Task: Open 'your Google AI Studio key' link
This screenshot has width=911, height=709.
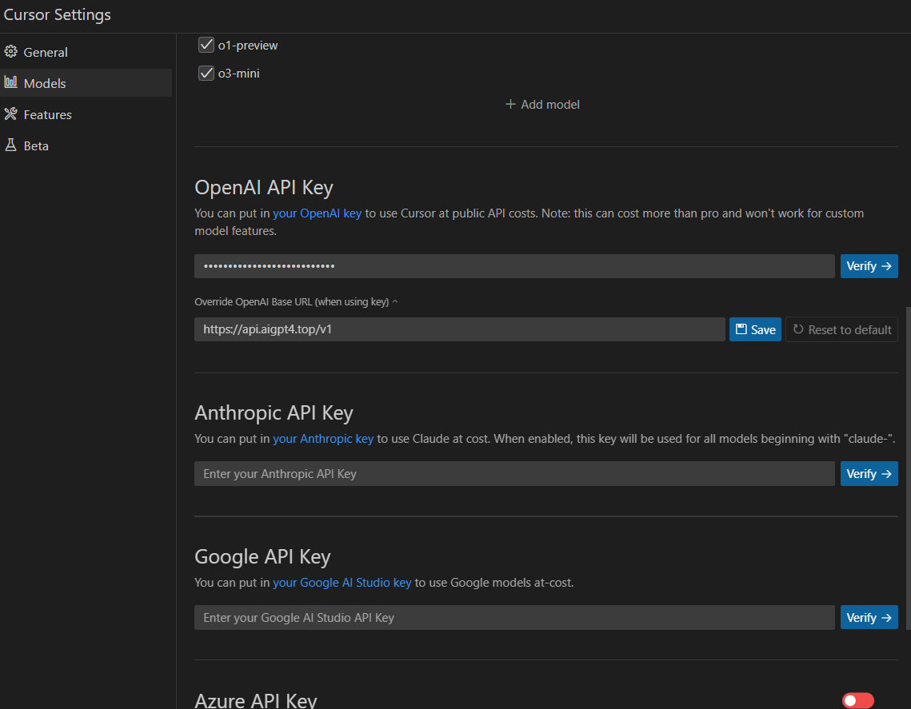Action: (x=342, y=583)
